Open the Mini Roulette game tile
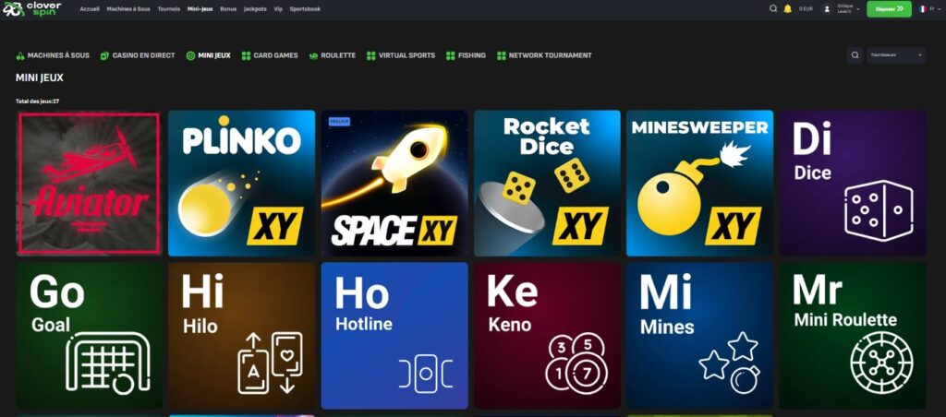Viewport: 946px width, 417px height. 853,336
